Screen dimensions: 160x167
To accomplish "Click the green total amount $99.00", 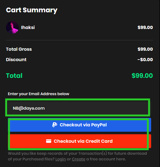I will pos(142,76).
